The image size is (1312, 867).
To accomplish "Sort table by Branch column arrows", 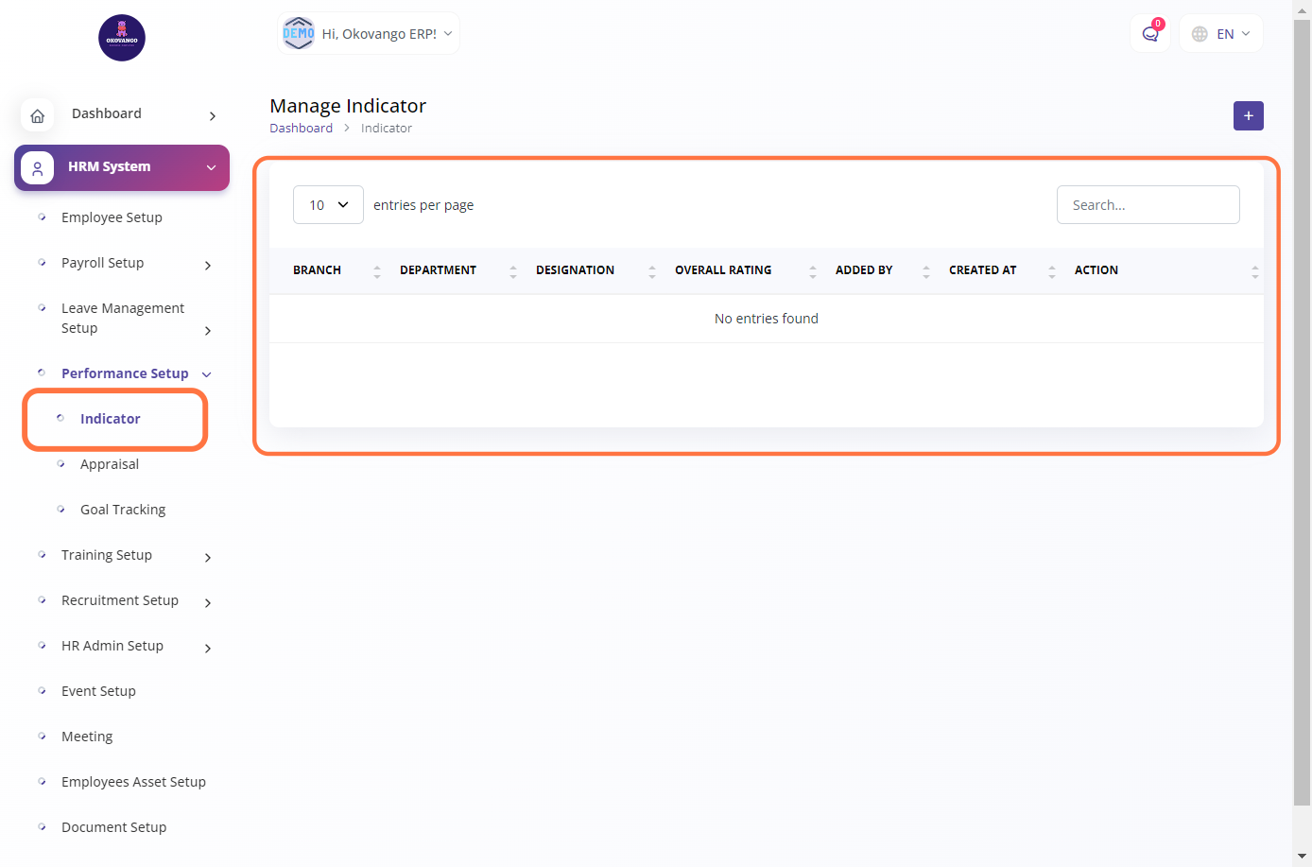I will click(x=376, y=271).
